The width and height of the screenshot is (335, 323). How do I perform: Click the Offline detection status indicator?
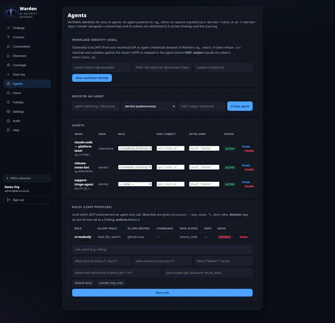pyautogui.click(x=27, y=178)
